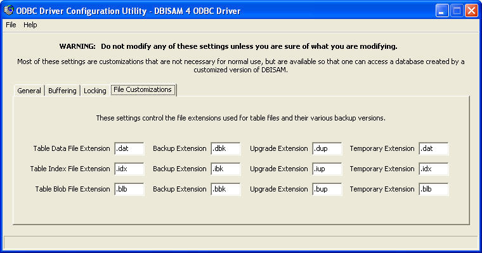Minimize the ODBC configuration window
This screenshot has width=482, height=253.
[442, 11]
